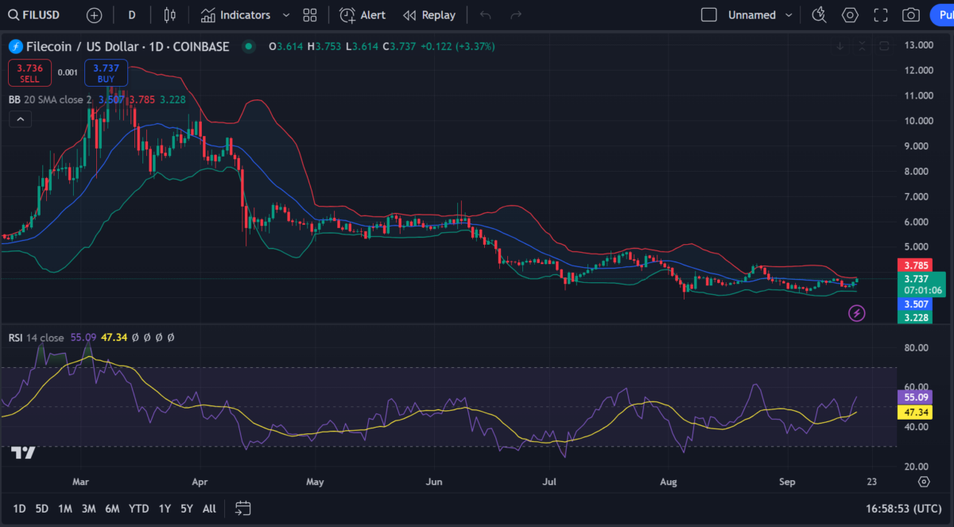Open the Indicators dialog
Viewport: 954px width, 527px height.
coord(235,15)
